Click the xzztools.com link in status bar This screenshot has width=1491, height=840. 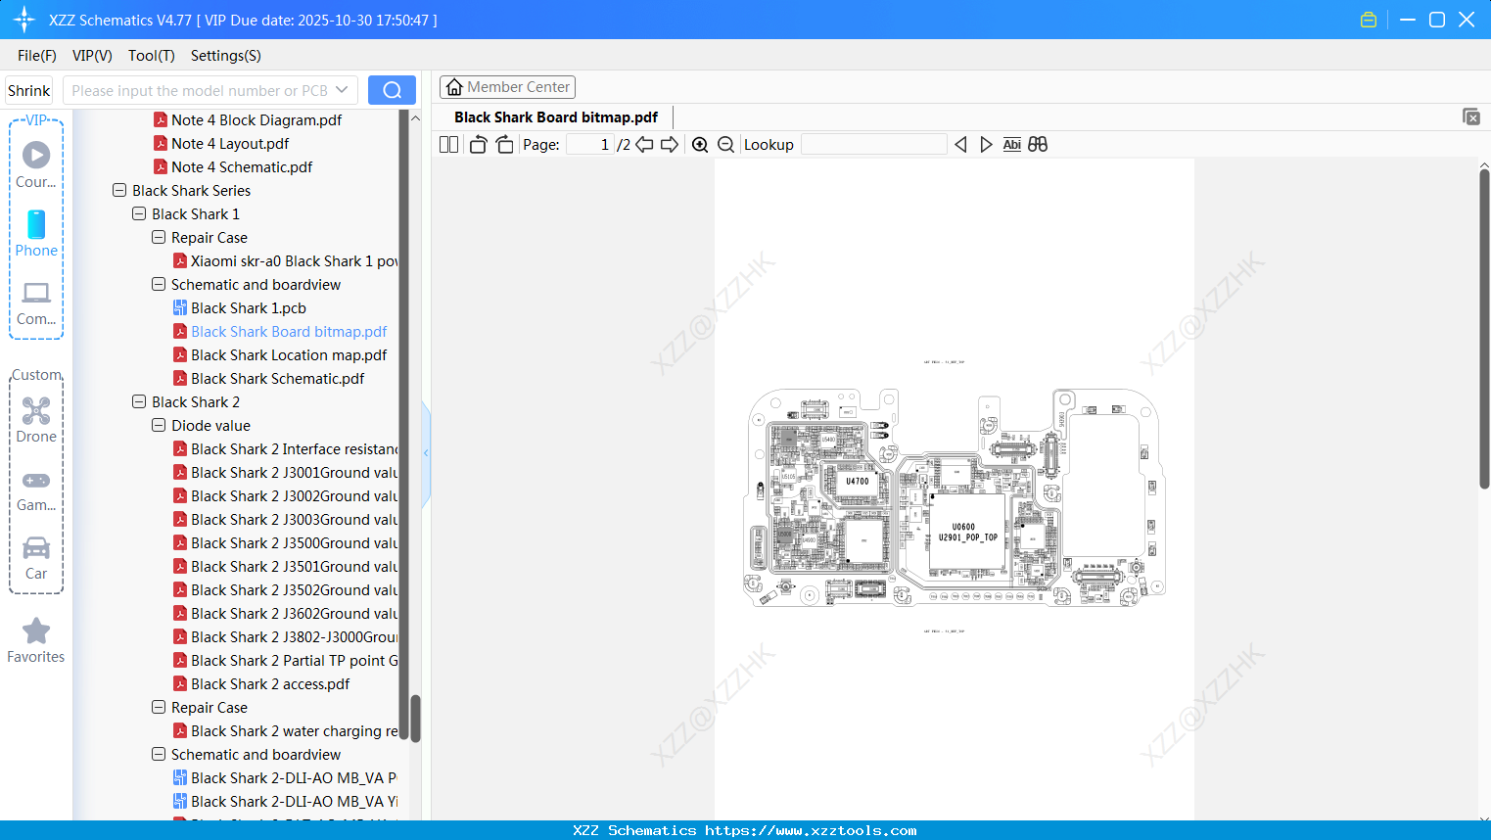click(x=811, y=830)
